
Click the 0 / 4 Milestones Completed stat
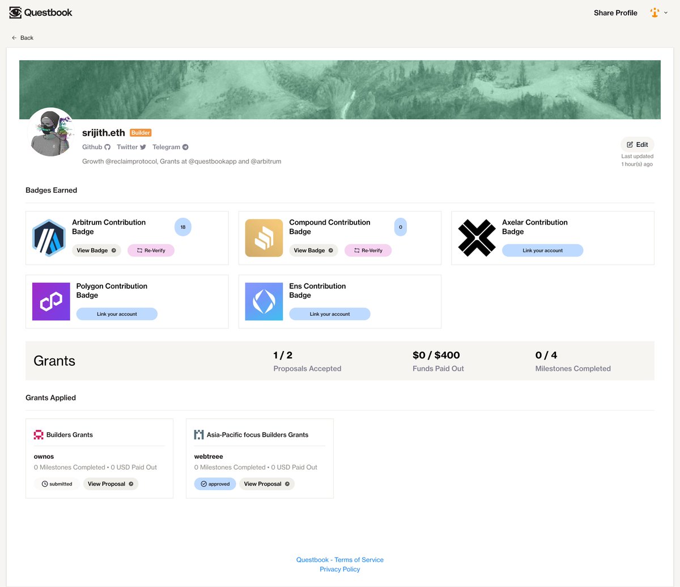[x=573, y=361]
